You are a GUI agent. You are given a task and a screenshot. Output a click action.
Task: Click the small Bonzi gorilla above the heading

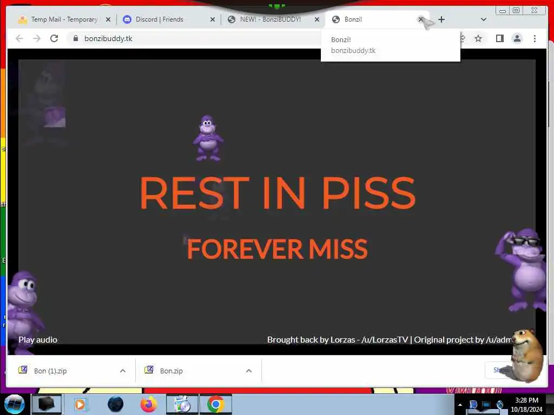point(208,138)
